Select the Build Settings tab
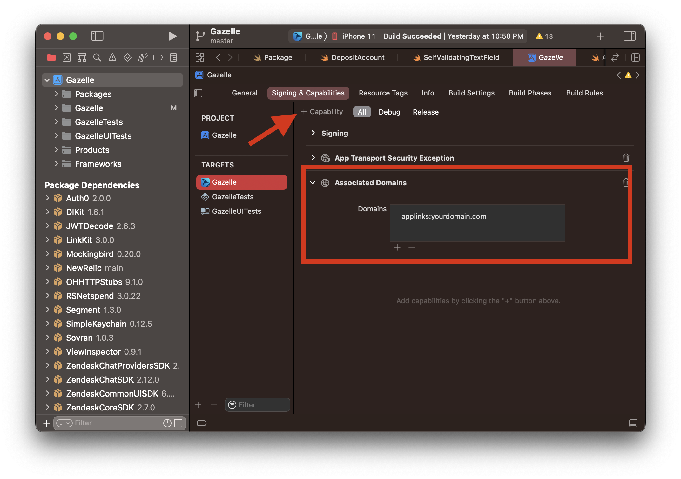This screenshot has height=479, width=681. pyautogui.click(x=471, y=93)
